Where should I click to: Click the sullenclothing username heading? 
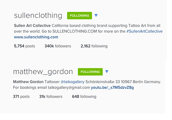(38, 15)
